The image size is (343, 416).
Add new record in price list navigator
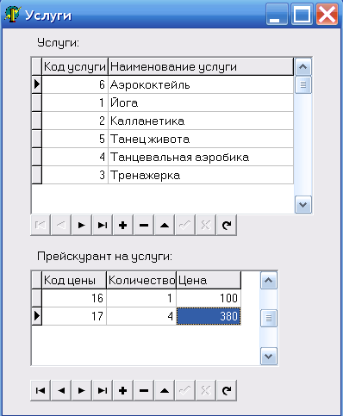[123, 390]
